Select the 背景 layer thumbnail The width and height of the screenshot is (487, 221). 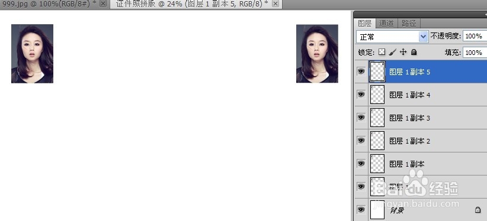tap(377, 210)
